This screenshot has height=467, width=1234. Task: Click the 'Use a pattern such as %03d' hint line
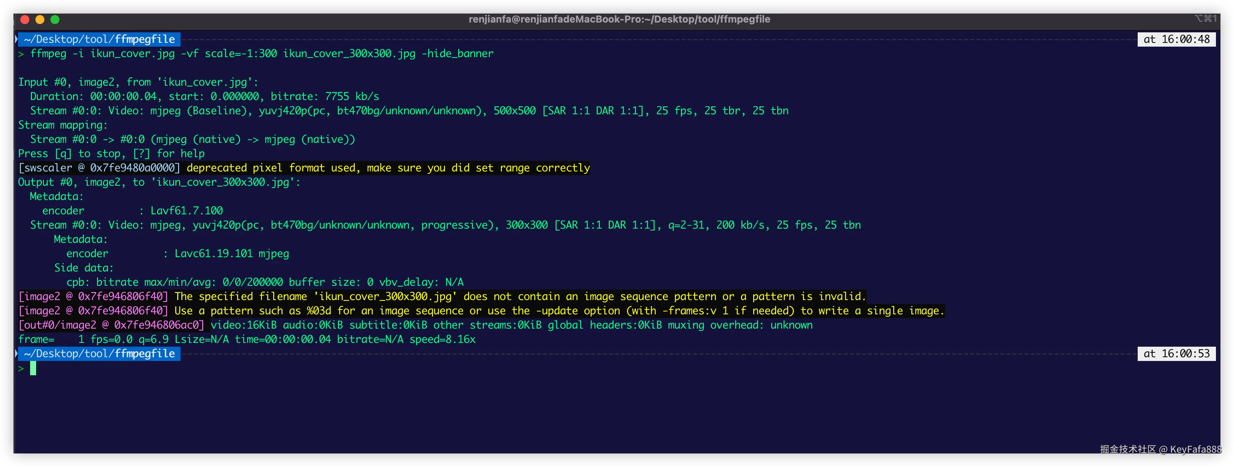[x=559, y=311]
